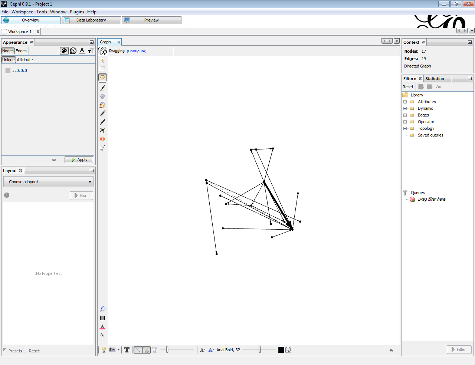Click the reset colors gray square icon
Screen dimensions: 475x365
102,318
